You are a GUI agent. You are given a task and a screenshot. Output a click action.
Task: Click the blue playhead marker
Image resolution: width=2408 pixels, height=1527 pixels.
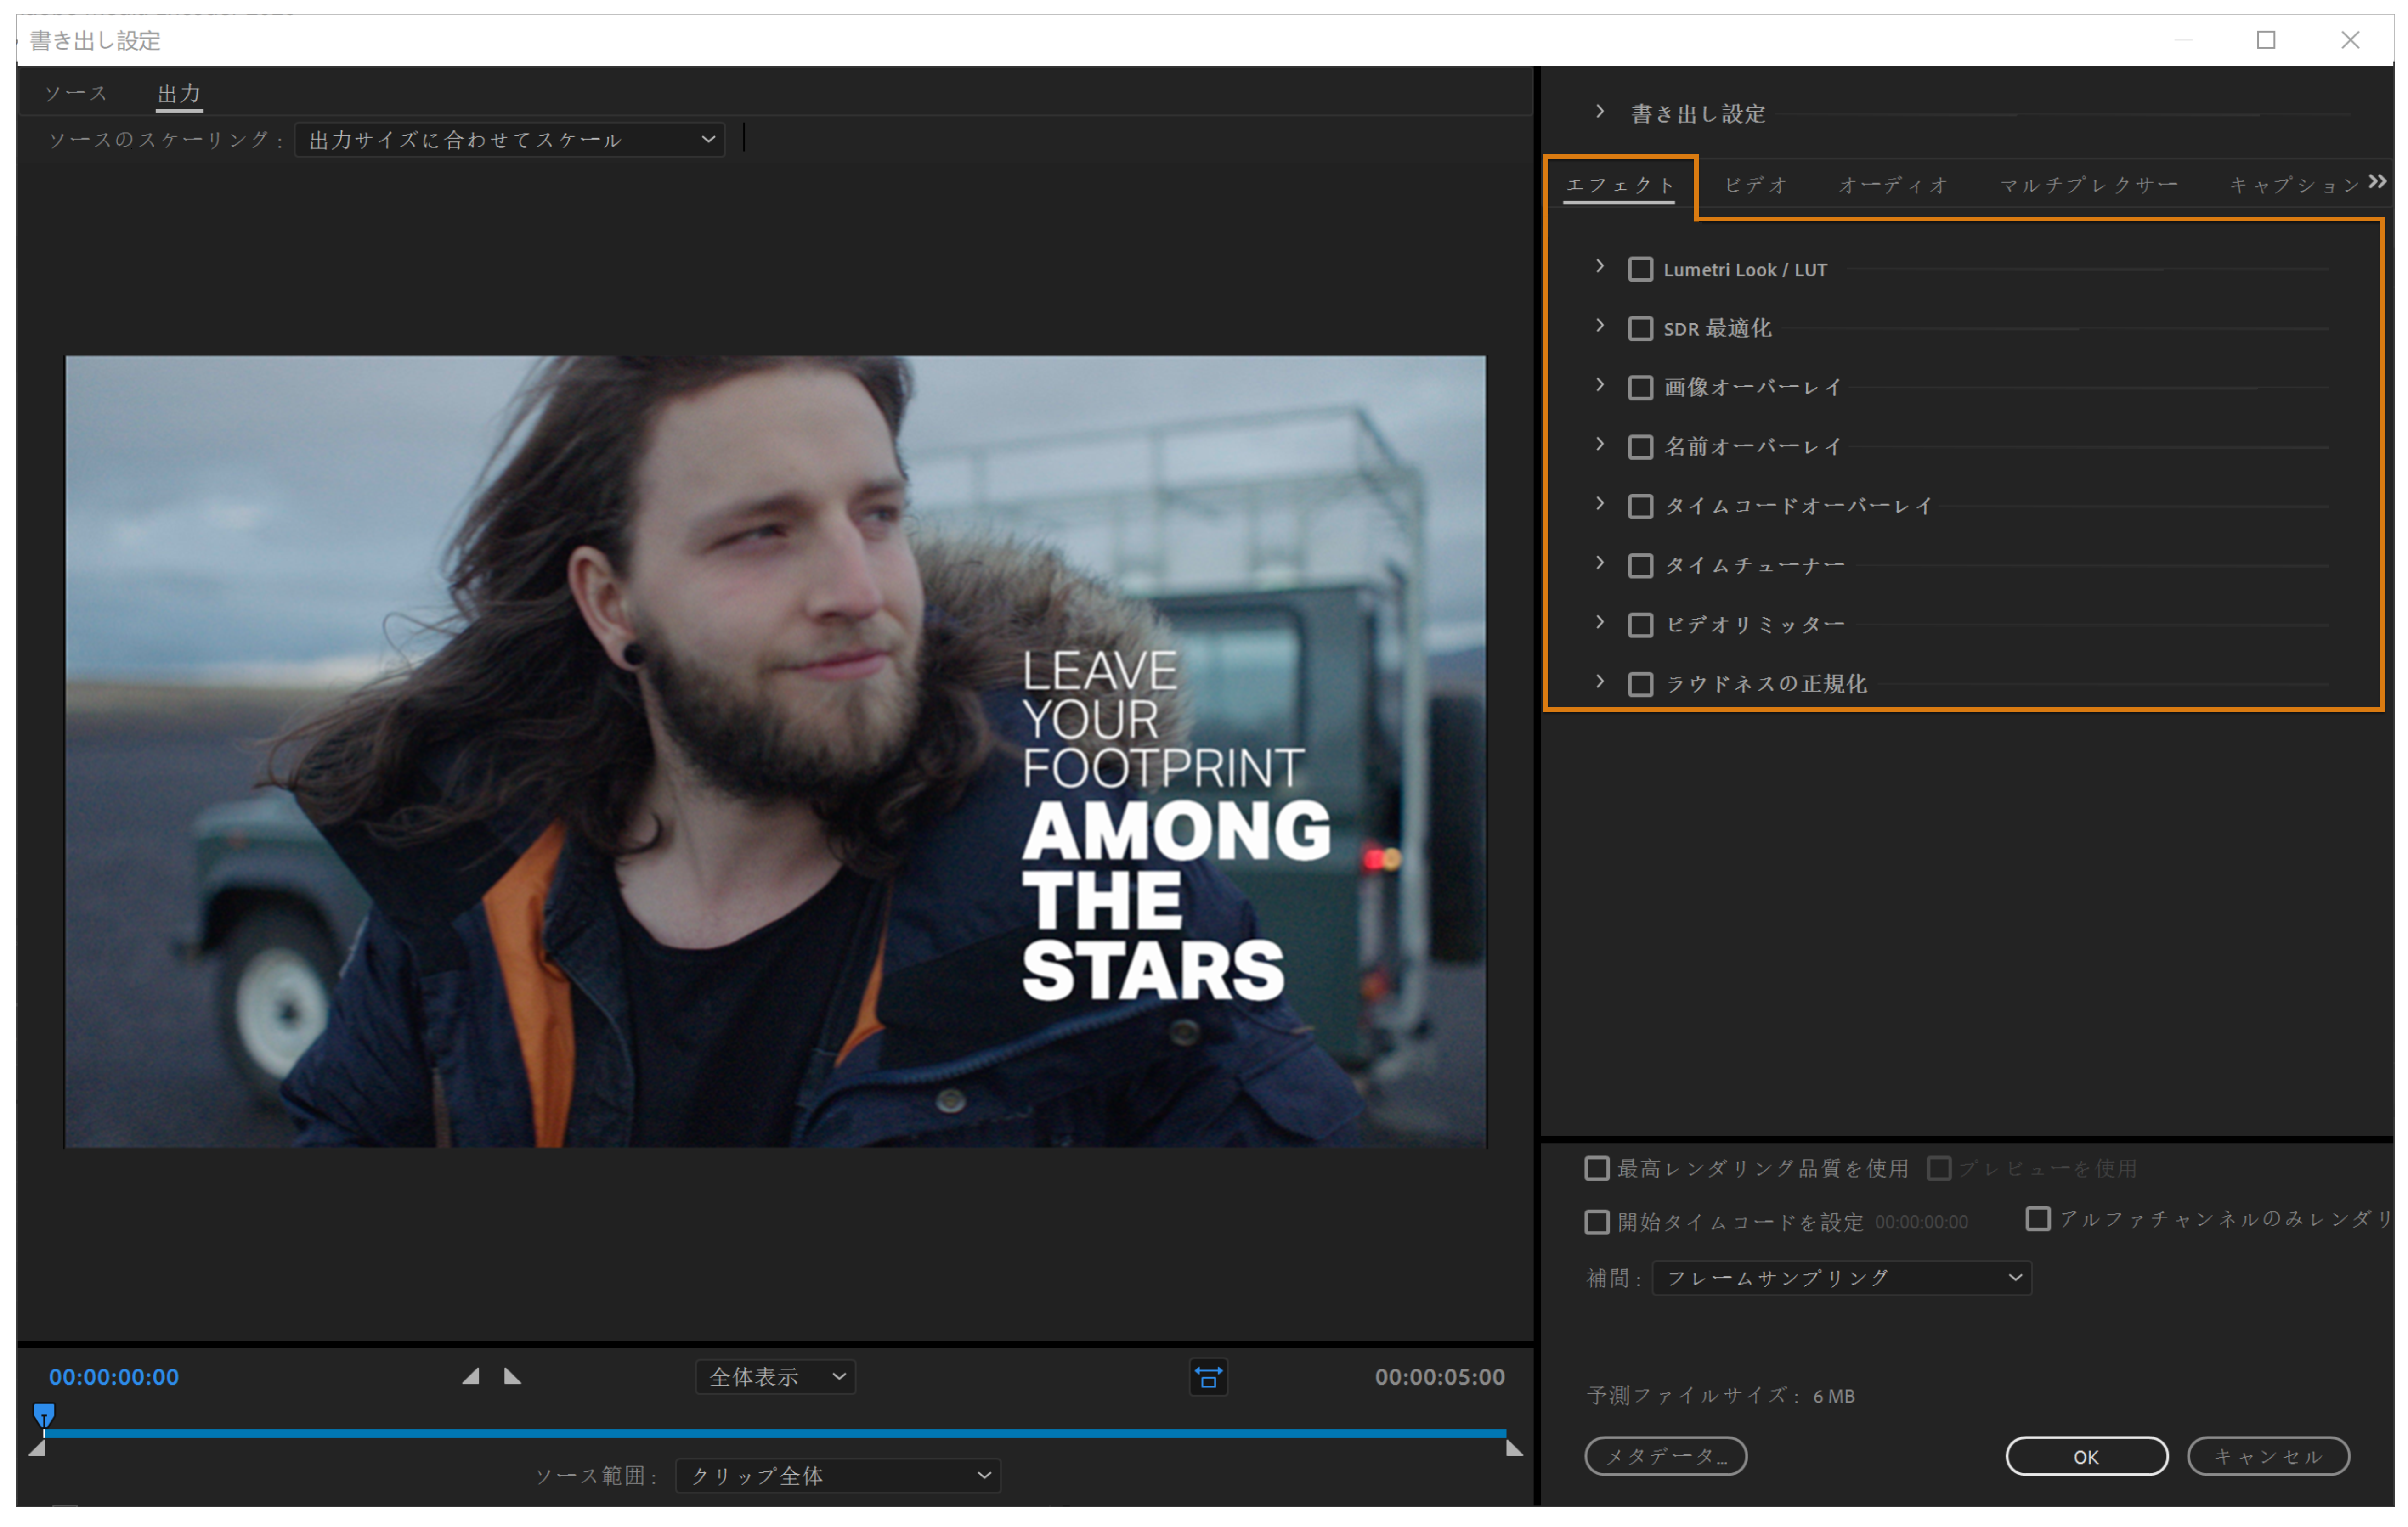[x=44, y=1414]
